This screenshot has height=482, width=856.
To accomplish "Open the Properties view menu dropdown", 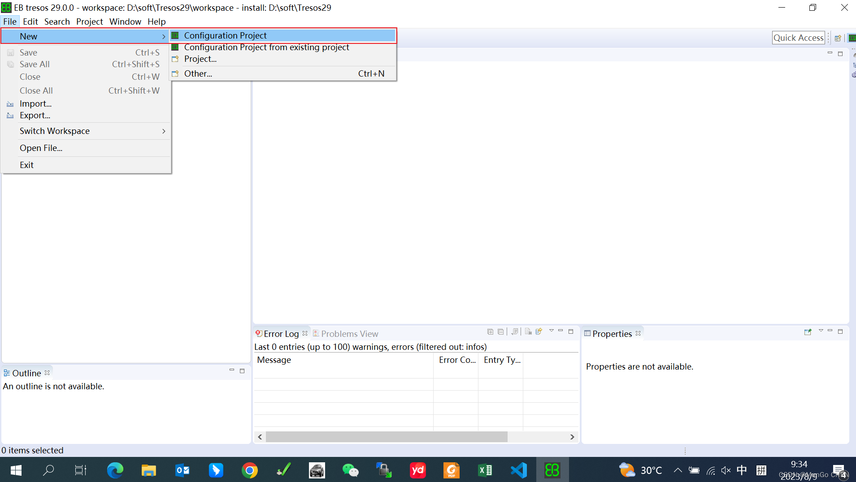I will click(821, 331).
